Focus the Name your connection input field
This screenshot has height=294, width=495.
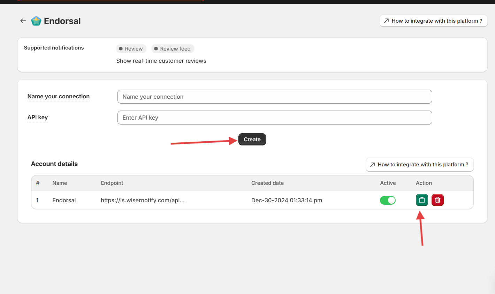click(x=275, y=97)
